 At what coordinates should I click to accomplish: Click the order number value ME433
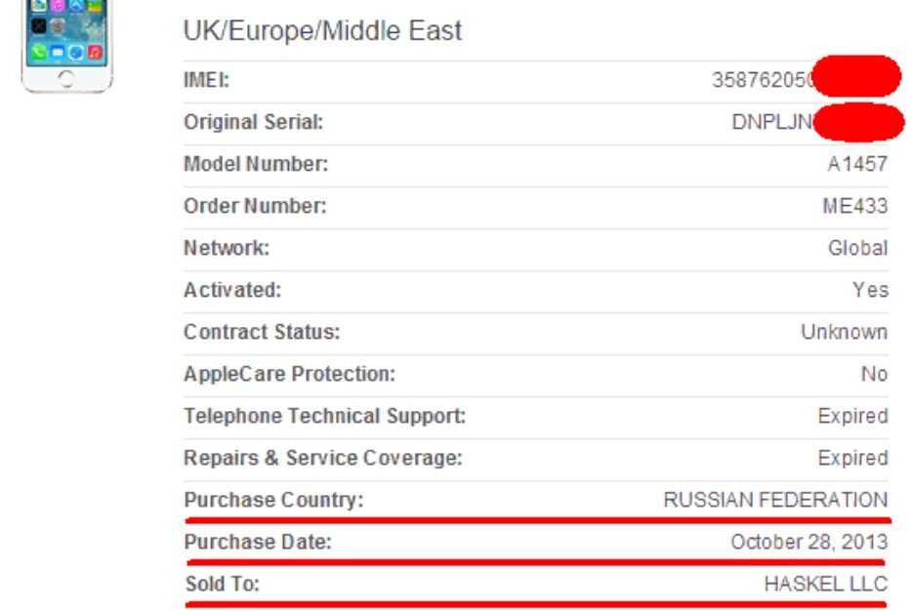pyautogui.click(x=855, y=207)
